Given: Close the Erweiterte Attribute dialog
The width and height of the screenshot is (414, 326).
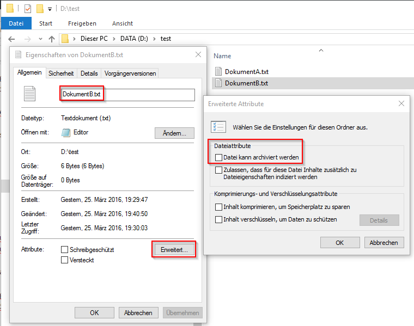Looking at the screenshot, I should point(401,103).
